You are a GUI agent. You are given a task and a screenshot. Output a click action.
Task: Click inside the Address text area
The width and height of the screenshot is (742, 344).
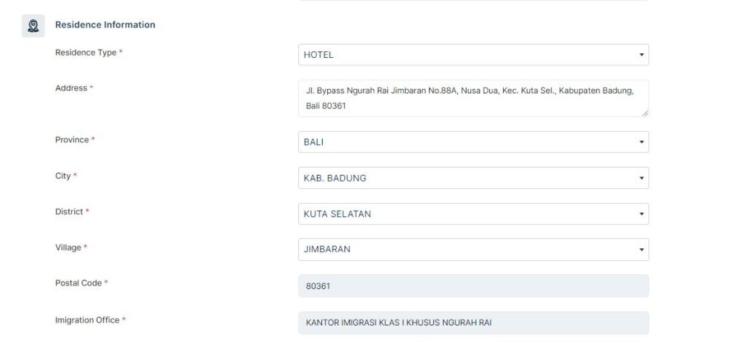[x=473, y=99]
